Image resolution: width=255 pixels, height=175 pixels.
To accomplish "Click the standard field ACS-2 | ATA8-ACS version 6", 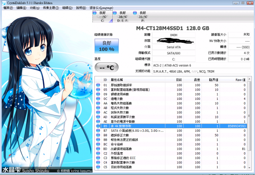I will [201, 66].
